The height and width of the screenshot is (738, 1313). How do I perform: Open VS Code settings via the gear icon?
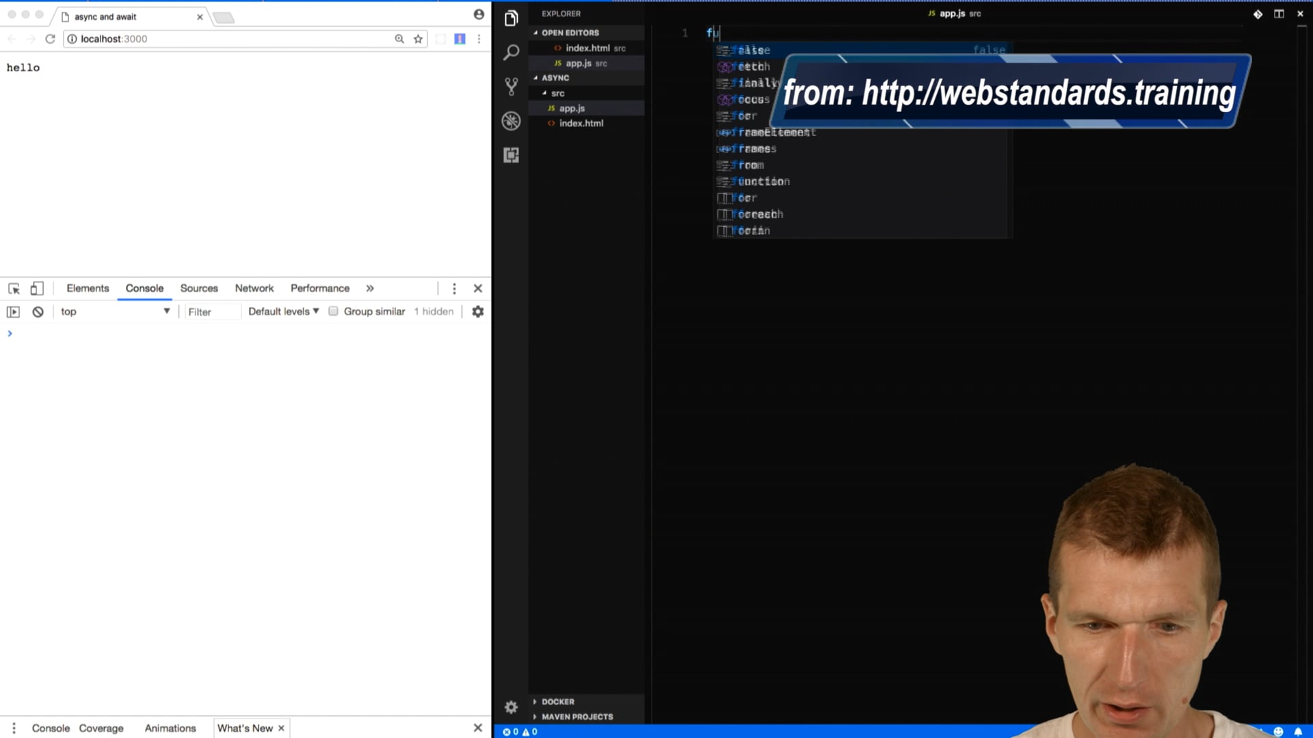coord(510,707)
